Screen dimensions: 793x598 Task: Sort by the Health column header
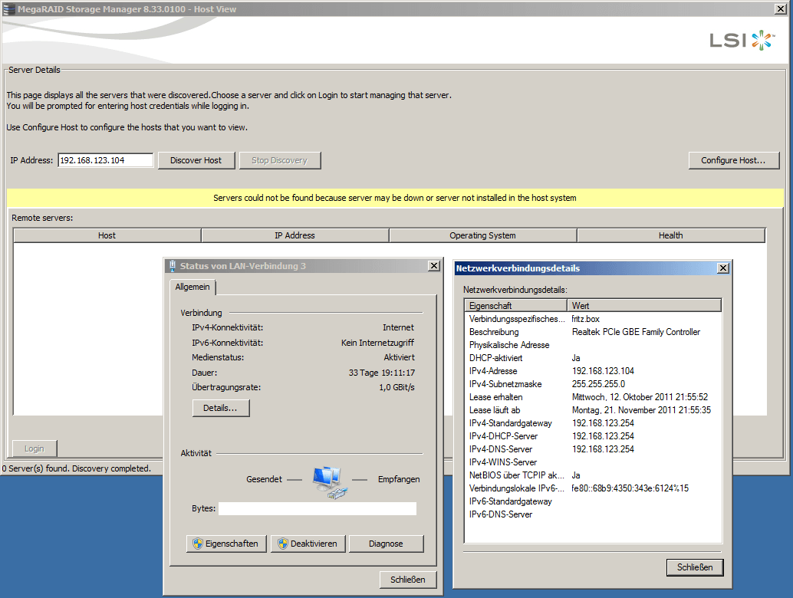pos(670,235)
